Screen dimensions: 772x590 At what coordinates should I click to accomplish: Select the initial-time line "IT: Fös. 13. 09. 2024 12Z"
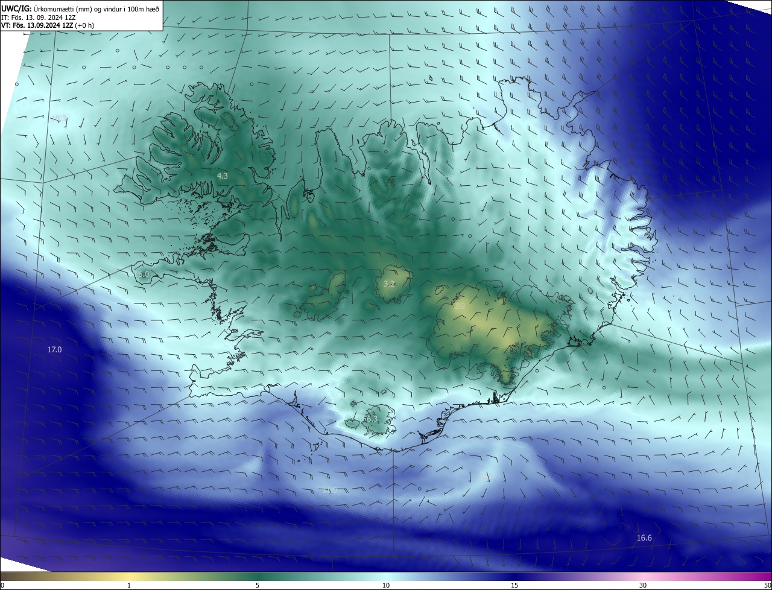[37, 17]
